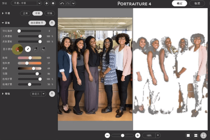
Task: Expand the 增强 section
Action: coord(3,94)
